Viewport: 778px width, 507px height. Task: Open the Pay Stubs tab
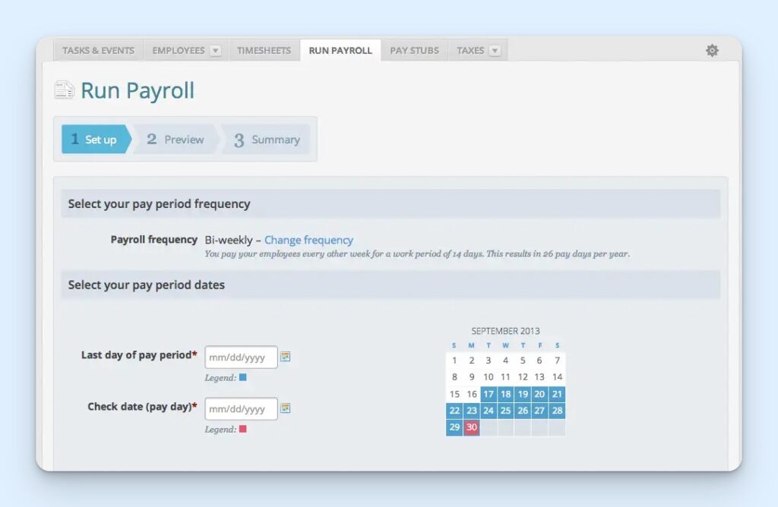[x=414, y=51]
